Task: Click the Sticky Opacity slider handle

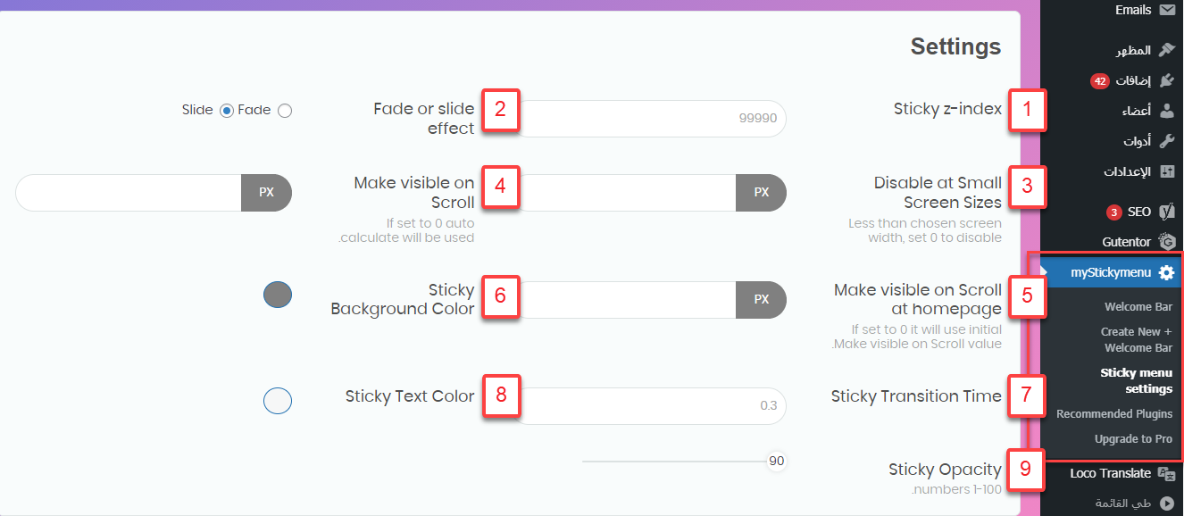Action: point(777,461)
